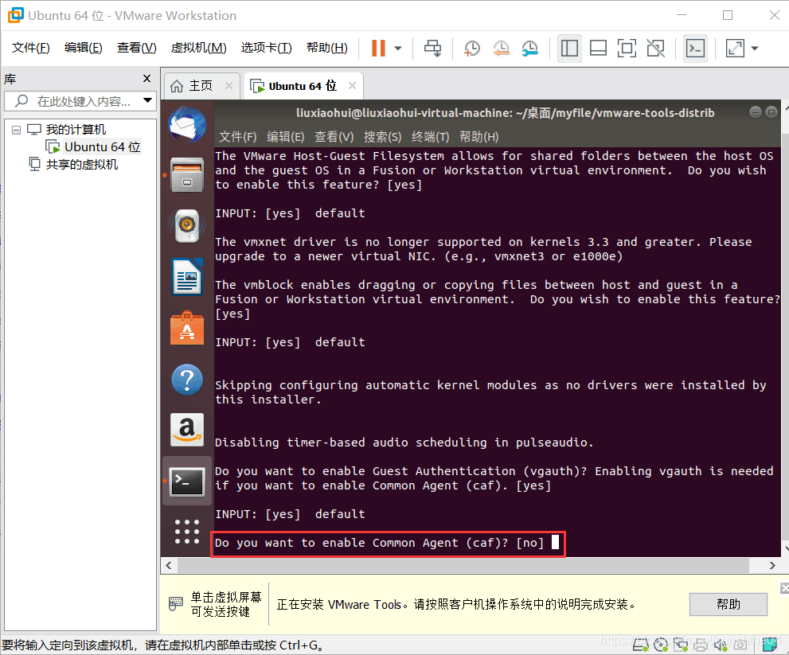Viewport: 789px width, 655px height.
Task: Open terminal 查看(V) menu
Action: [334, 137]
